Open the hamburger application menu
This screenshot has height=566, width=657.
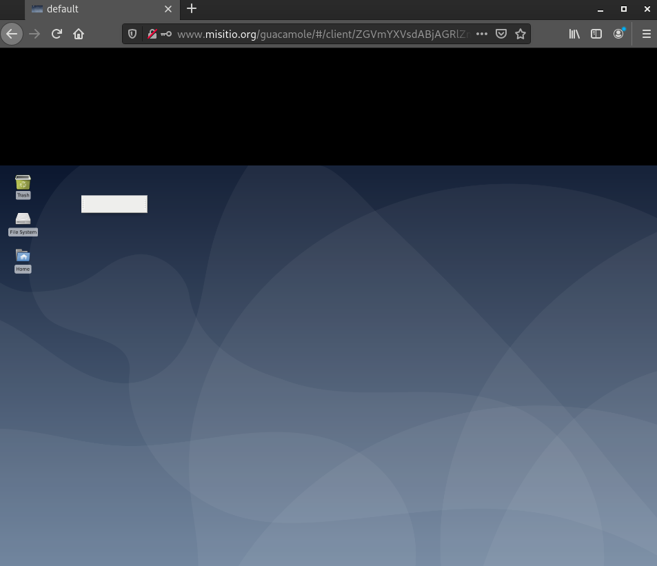(x=646, y=34)
